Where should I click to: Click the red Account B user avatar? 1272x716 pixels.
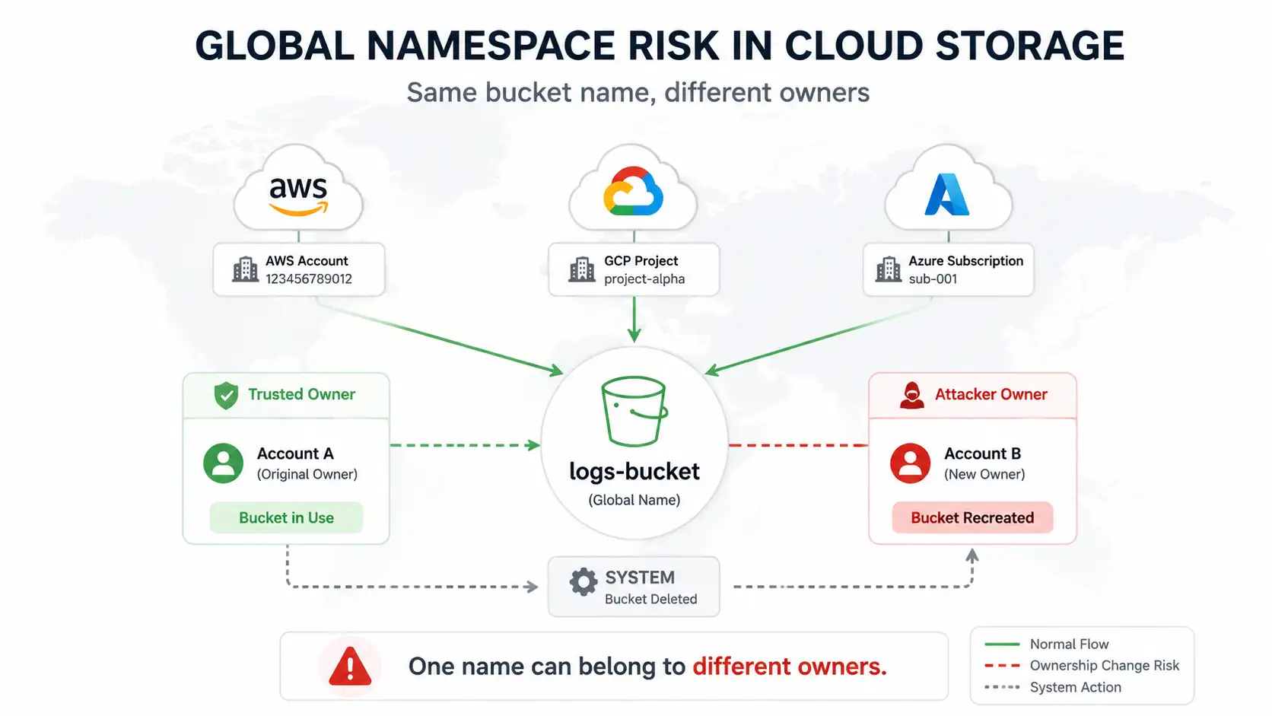point(910,463)
